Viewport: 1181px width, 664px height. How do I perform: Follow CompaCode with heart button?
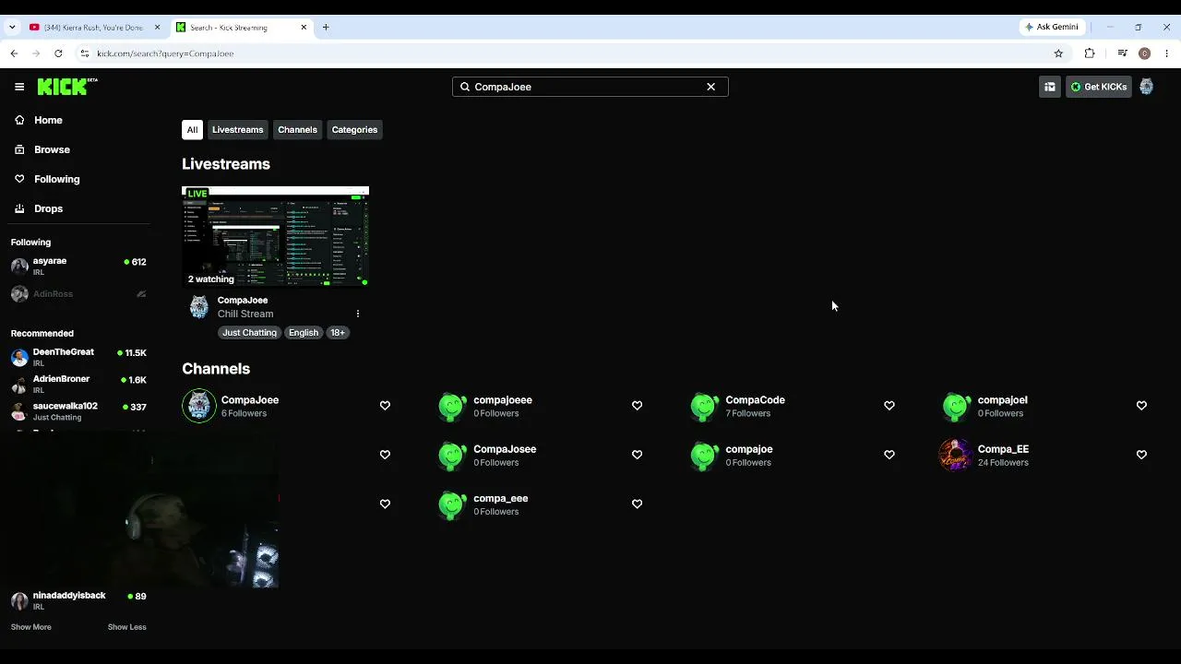(x=889, y=406)
